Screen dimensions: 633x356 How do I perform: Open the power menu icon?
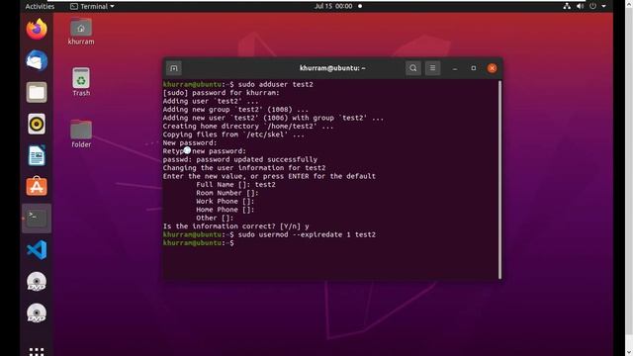click(592, 6)
